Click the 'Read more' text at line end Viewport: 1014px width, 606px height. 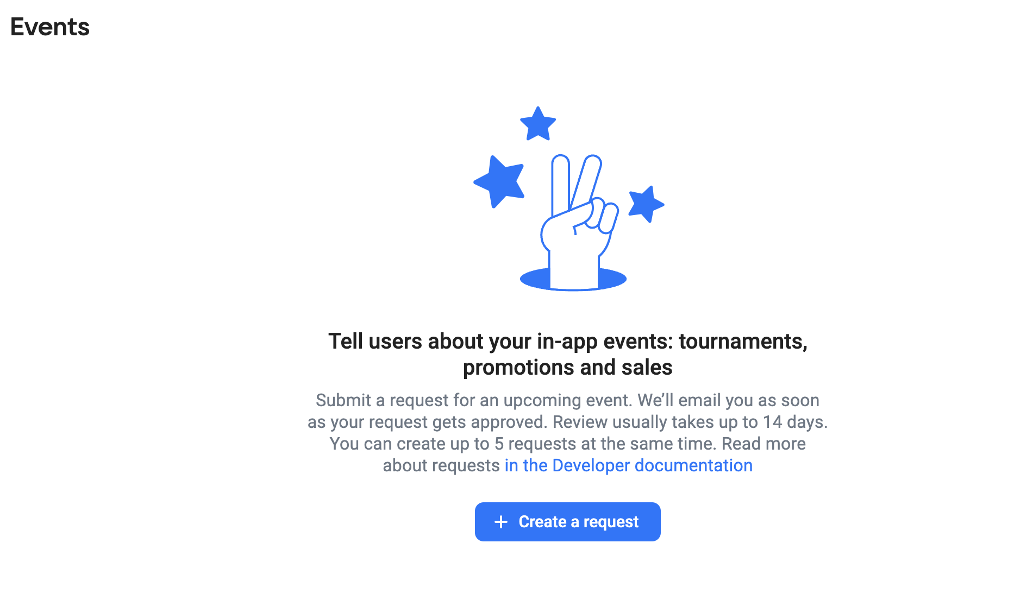(763, 444)
